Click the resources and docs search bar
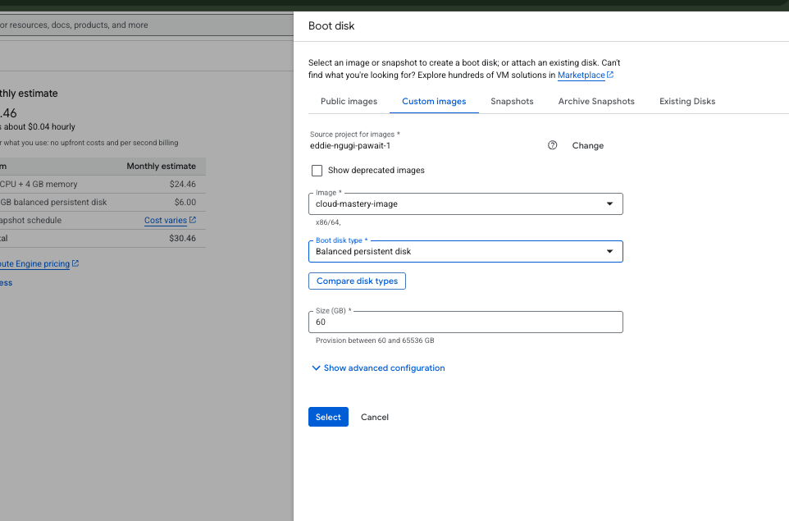This screenshot has height=521, width=789. (123, 25)
